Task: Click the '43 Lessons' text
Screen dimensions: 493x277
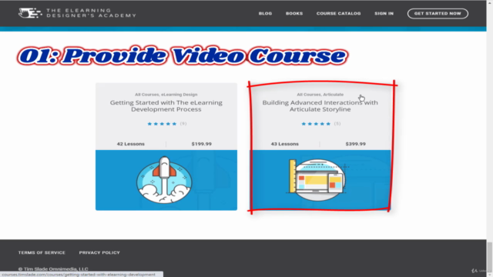Action: pyautogui.click(x=284, y=144)
